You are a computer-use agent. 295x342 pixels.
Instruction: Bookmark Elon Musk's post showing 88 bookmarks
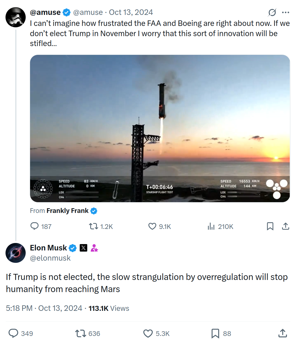[x=221, y=333]
